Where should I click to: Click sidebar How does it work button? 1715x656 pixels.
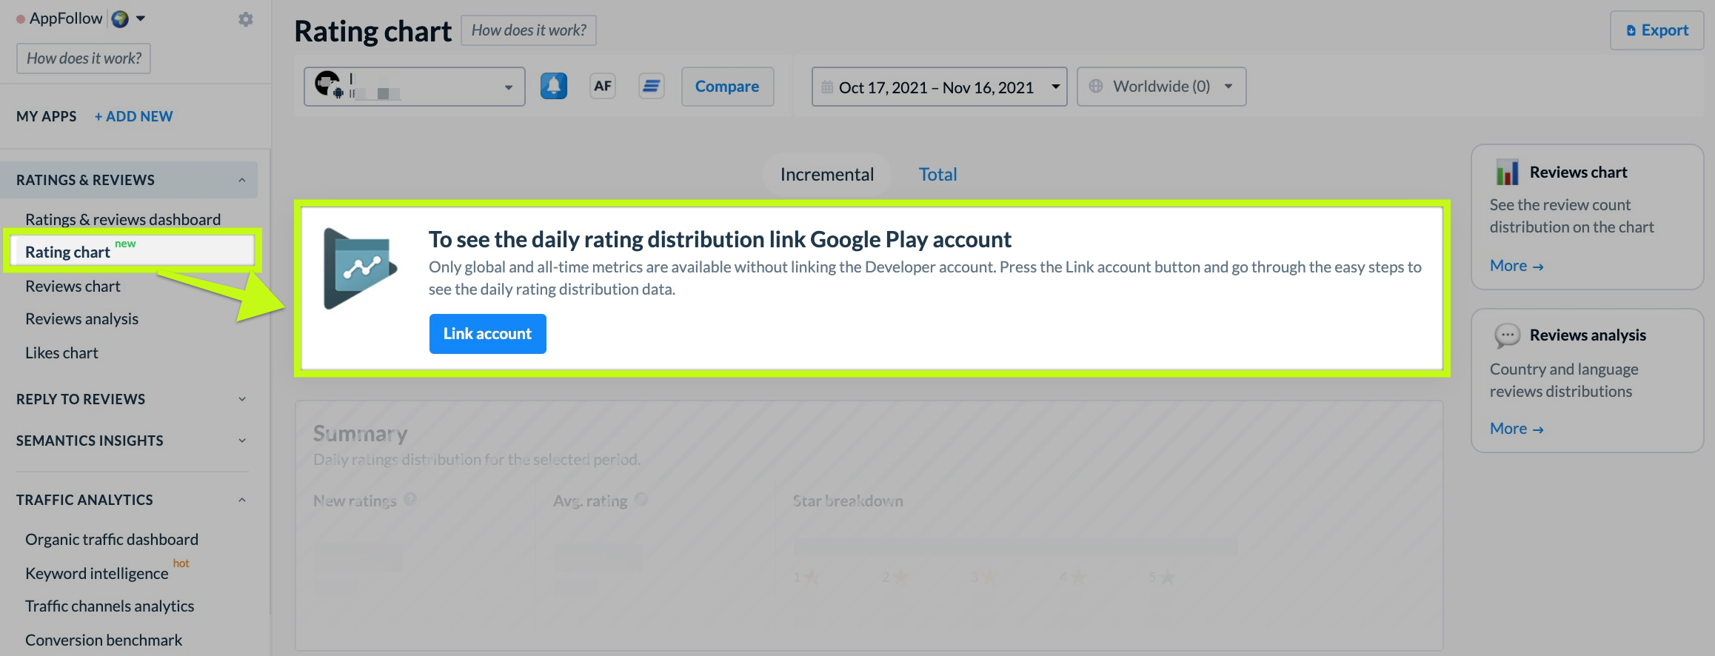(84, 58)
